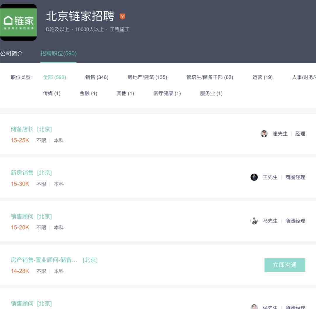316x309 pixels.
Task: Open the 公司简介 tab
Action: 11,53
